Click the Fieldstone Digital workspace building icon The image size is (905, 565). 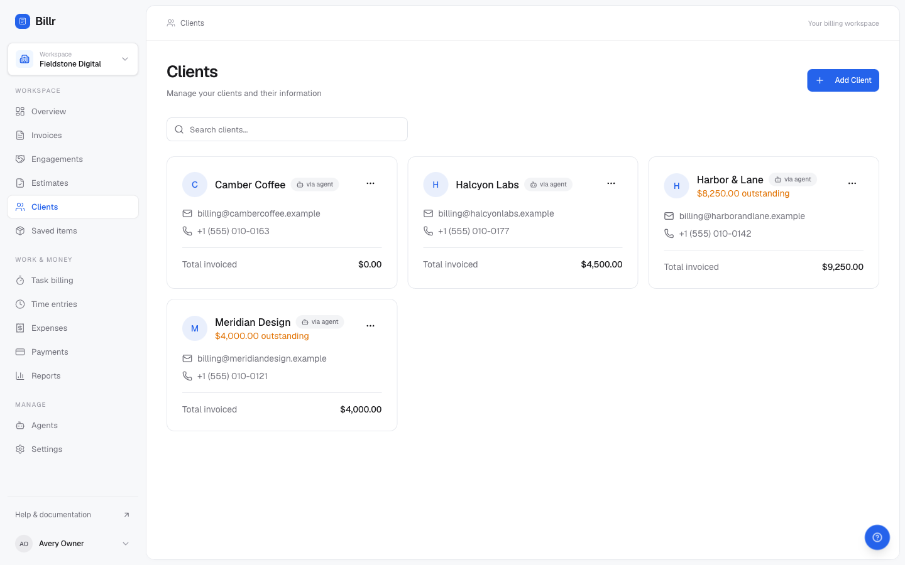coord(25,59)
